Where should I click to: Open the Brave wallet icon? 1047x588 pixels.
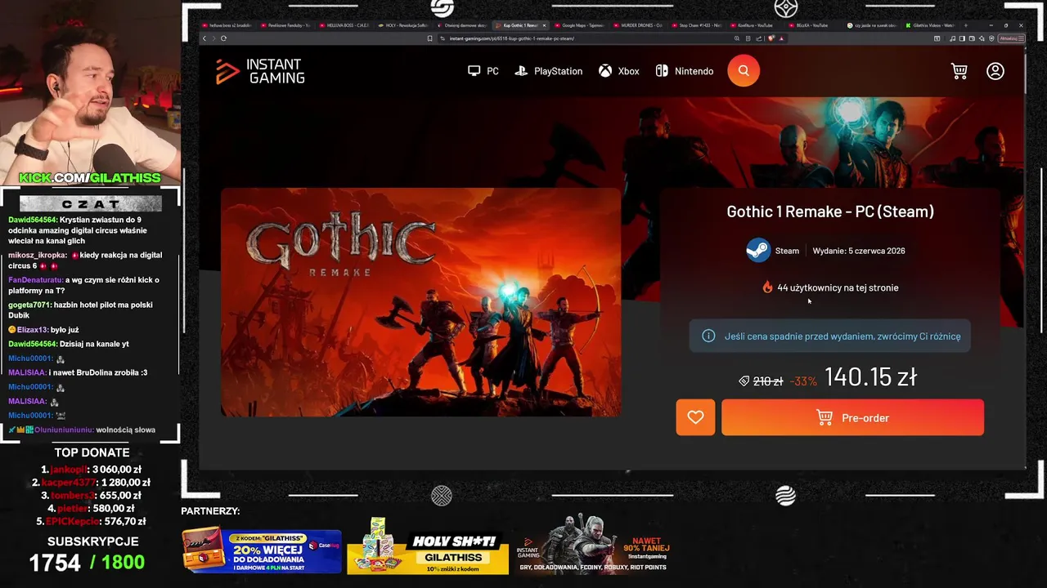point(972,38)
